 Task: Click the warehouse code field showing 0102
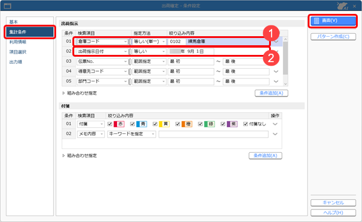click(177, 42)
